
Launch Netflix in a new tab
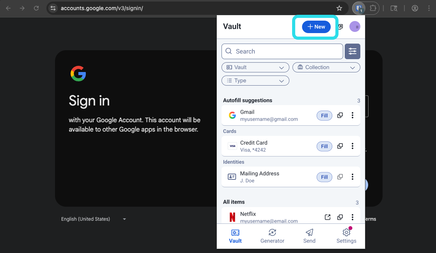[x=327, y=217]
